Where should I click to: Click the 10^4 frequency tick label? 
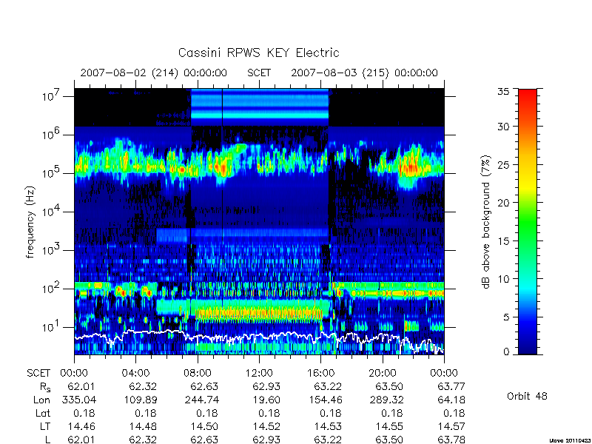click(x=53, y=212)
